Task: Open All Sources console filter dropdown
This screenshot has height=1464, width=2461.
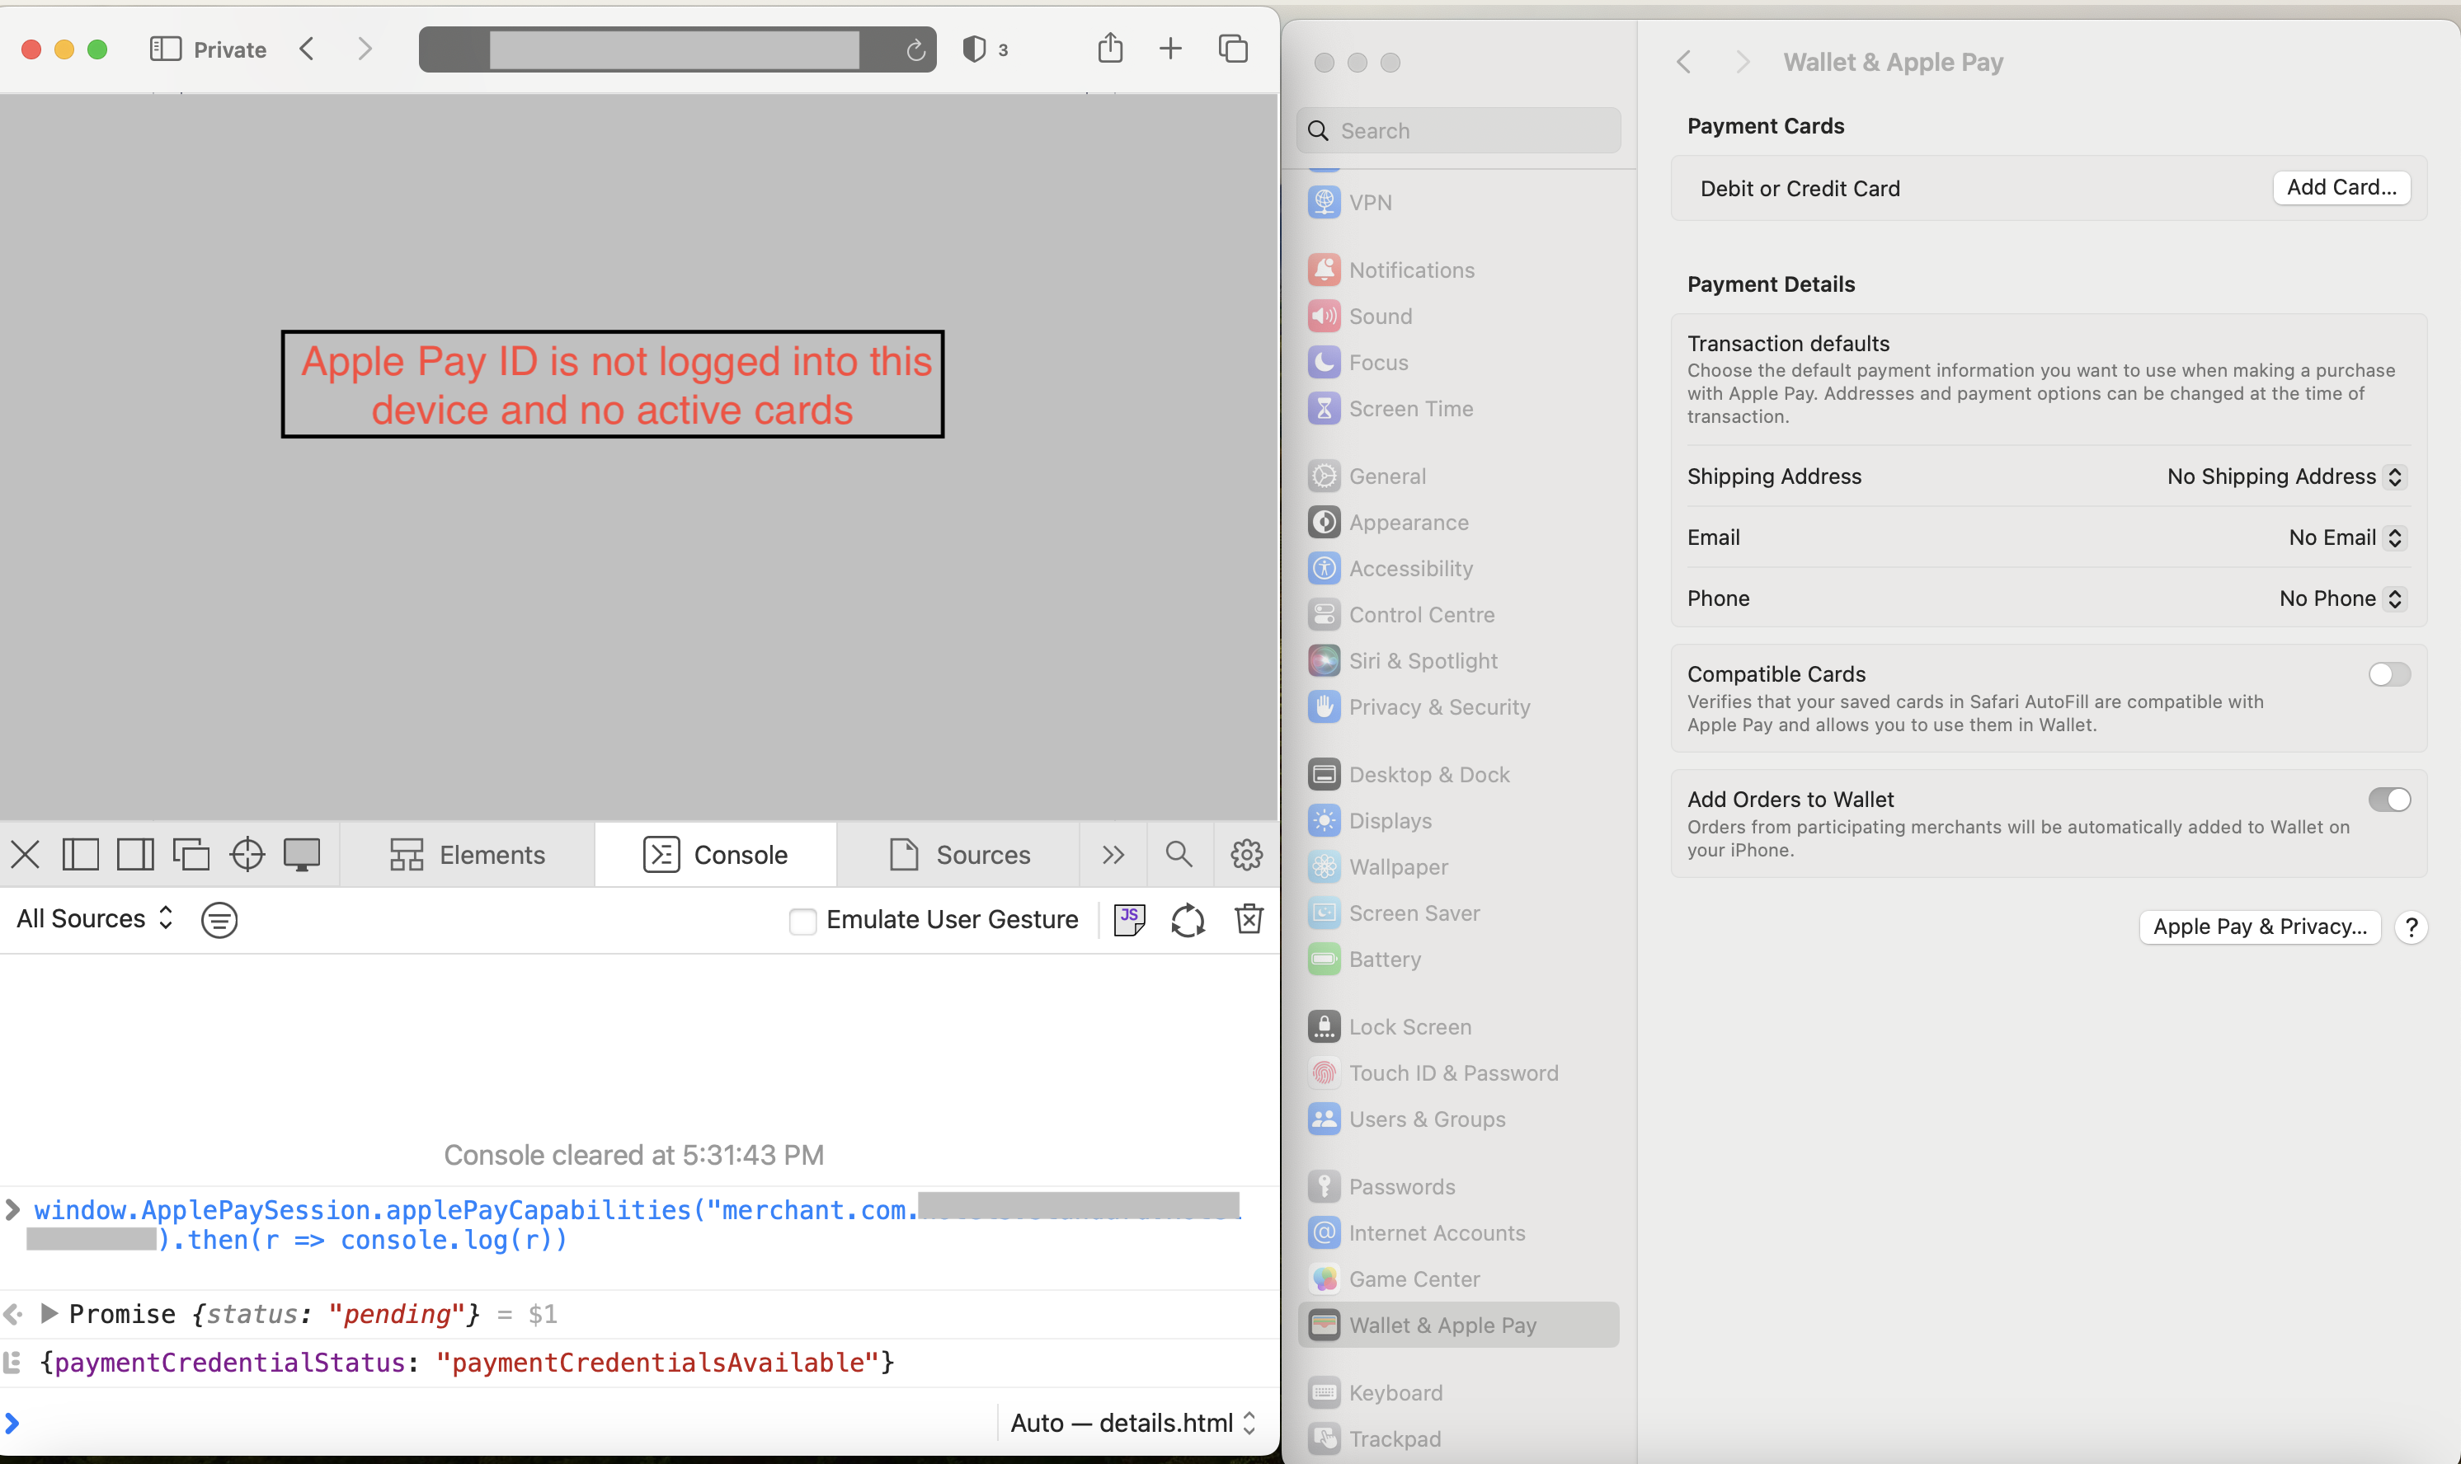Action: (96, 919)
